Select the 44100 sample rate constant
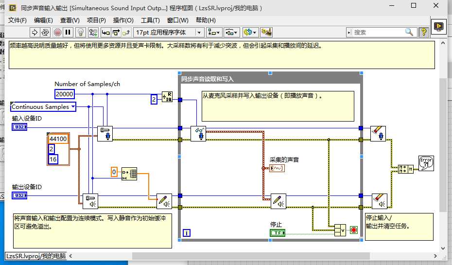Screen dimensions: 452x265 58,139
